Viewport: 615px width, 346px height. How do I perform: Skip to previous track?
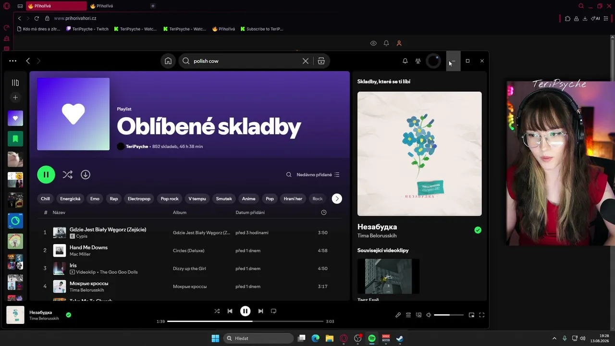230,311
